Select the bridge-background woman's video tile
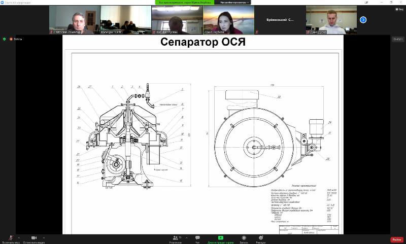 [229, 20]
